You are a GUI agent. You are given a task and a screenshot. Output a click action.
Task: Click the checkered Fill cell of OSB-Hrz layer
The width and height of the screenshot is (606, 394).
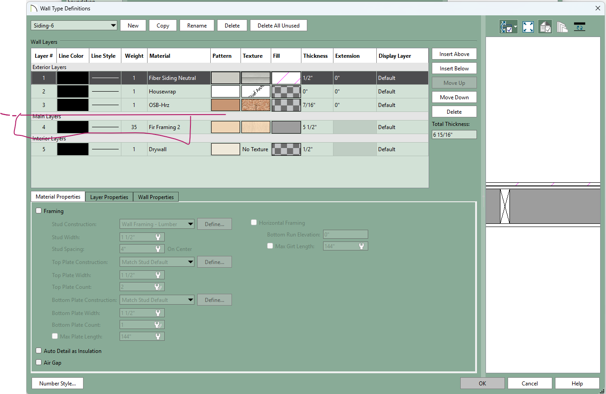(286, 105)
